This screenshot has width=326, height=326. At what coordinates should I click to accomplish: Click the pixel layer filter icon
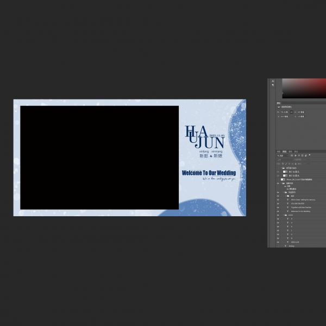(292, 155)
